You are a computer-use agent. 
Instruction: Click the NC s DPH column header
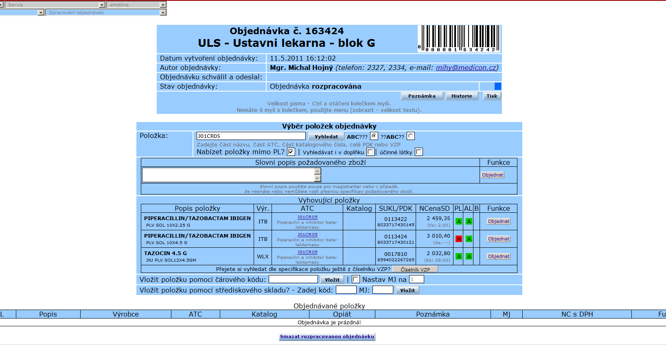tap(577, 314)
